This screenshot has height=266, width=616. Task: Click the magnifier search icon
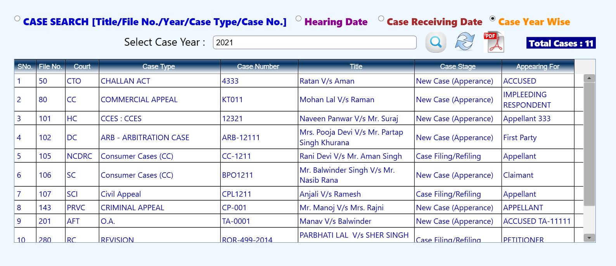436,42
